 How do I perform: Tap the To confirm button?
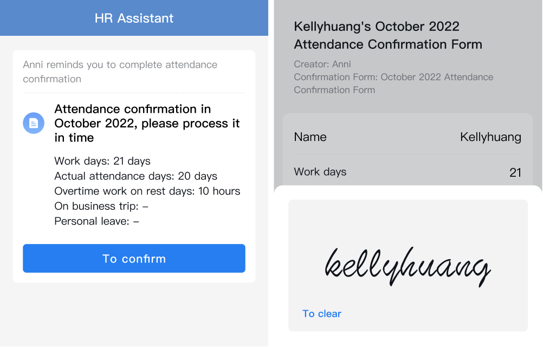134,258
